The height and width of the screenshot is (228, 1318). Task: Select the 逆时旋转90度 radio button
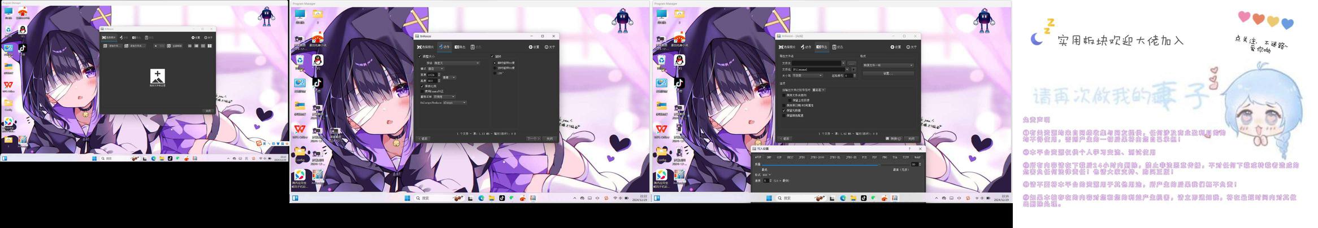point(495,68)
